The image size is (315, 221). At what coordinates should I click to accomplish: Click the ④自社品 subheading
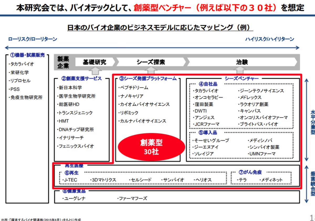click(x=208, y=84)
